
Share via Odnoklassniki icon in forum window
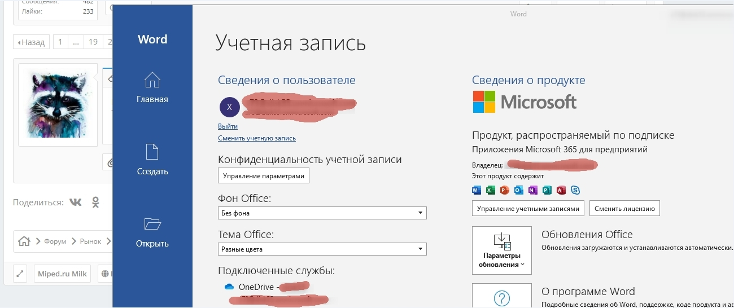[95, 202]
